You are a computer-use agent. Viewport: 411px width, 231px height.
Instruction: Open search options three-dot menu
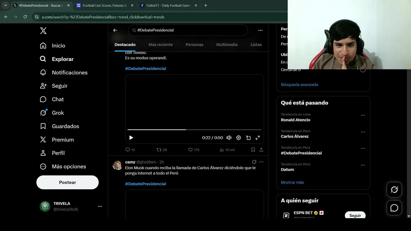[x=260, y=30]
